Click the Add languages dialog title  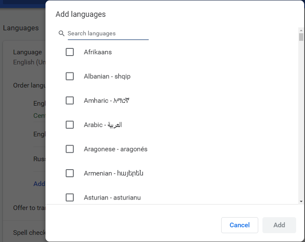[81, 14]
